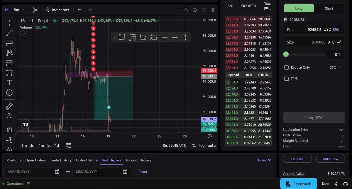
Task: Pick rectangle tool in floating favorites toolbar
Action: (122, 37)
